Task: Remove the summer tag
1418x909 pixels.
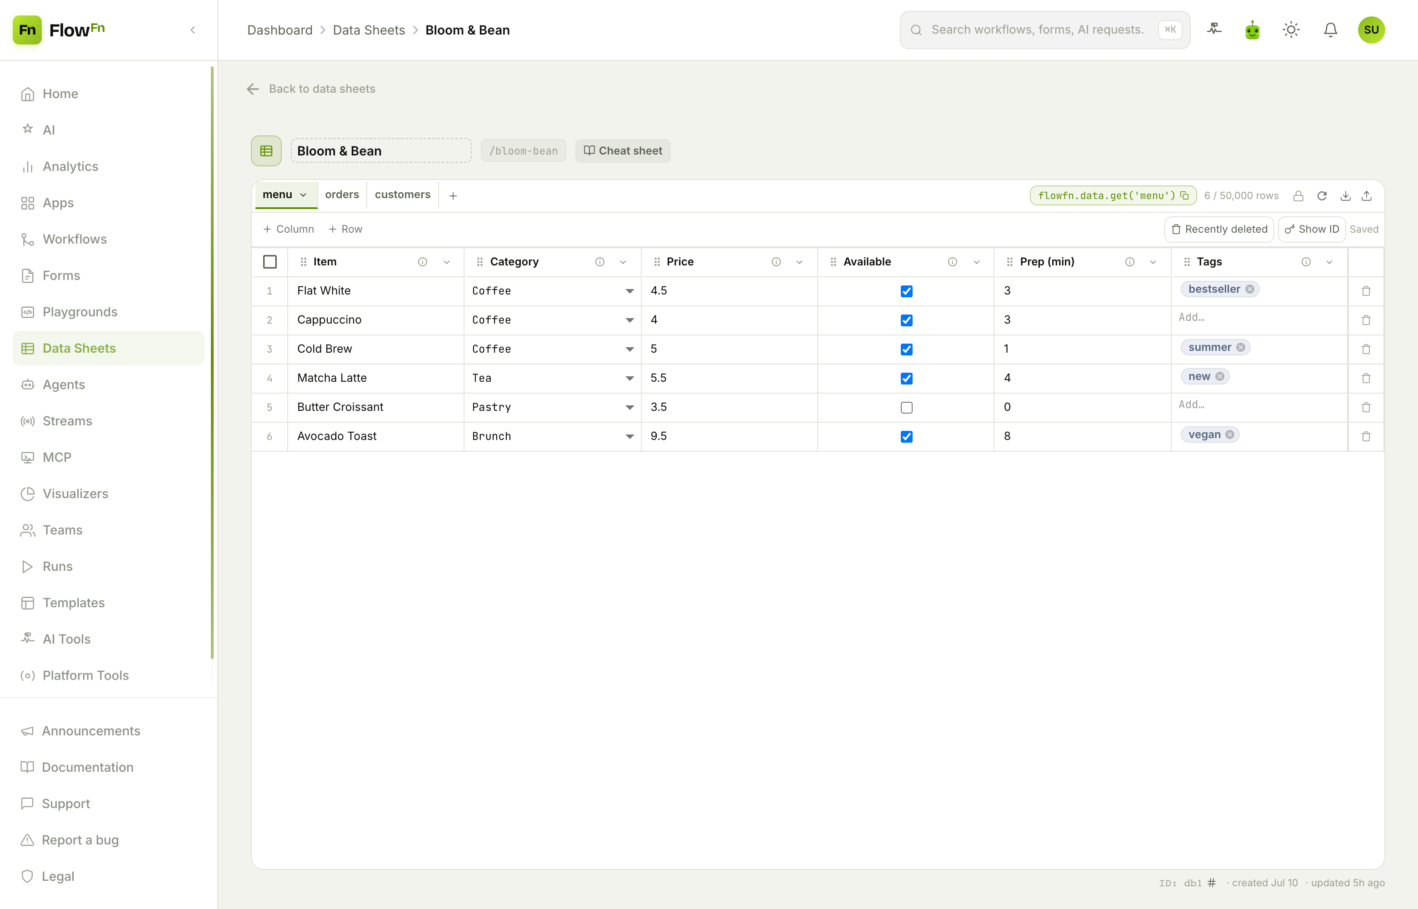Action: pyautogui.click(x=1241, y=348)
